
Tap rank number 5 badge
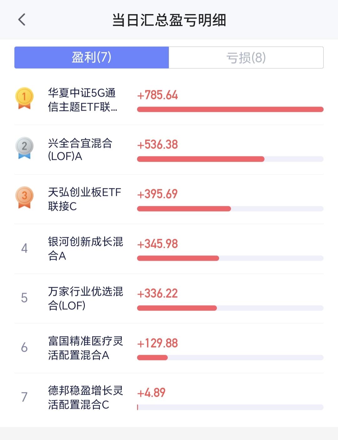pos(24,298)
